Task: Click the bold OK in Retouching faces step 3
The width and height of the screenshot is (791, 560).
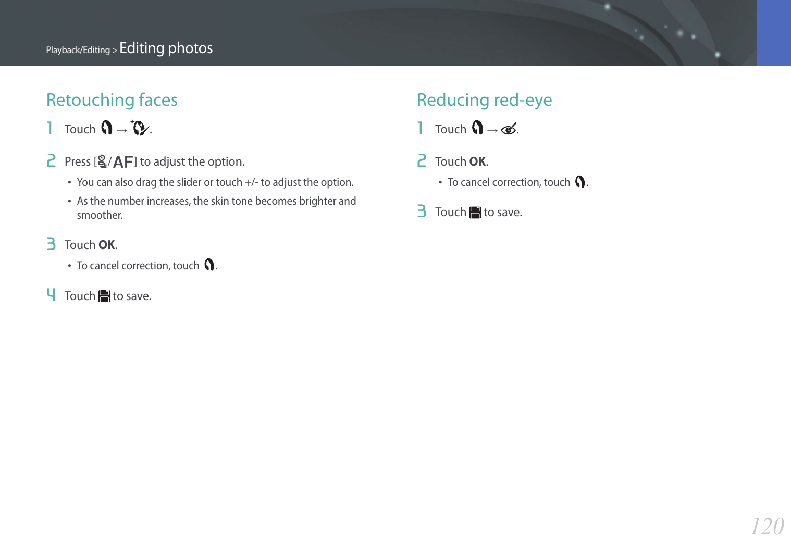Action: tap(107, 245)
